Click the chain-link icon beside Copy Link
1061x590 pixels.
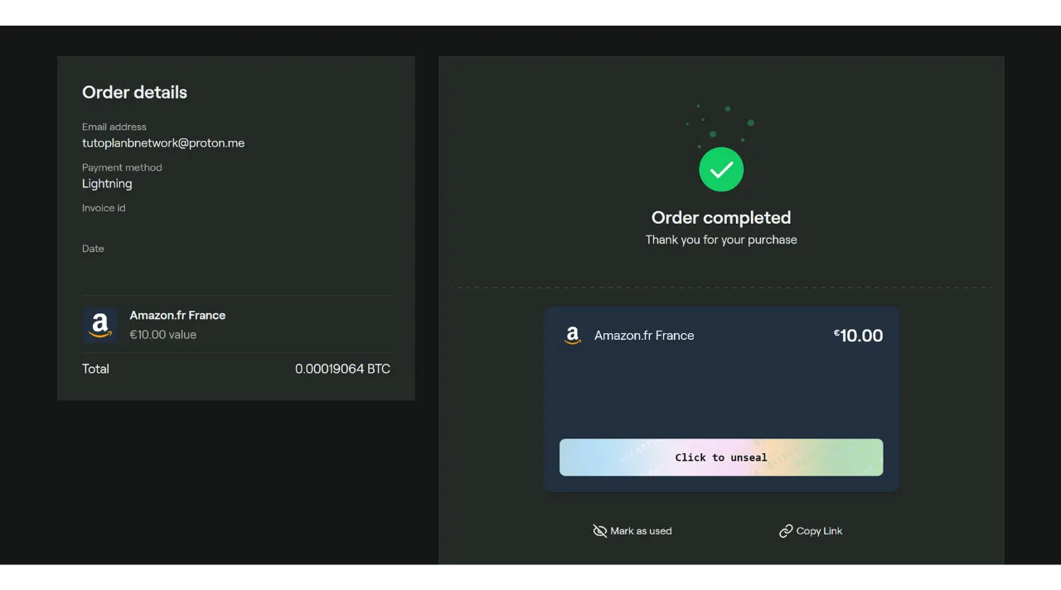pos(786,530)
